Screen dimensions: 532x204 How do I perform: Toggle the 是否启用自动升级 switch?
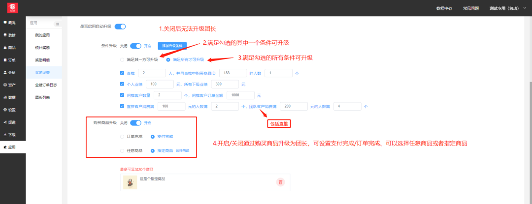120,27
